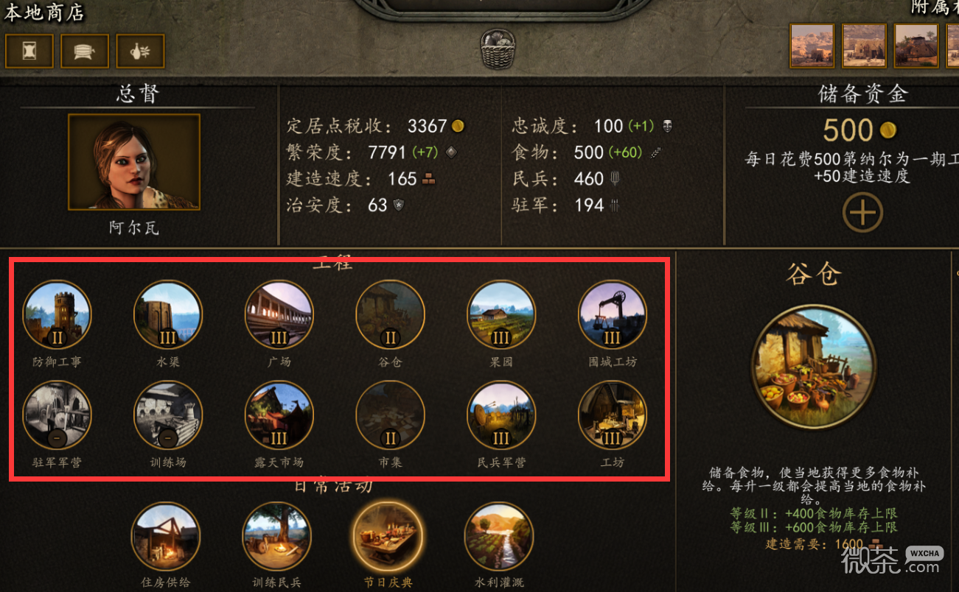Select the 防御工事 fortification project icon
The height and width of the screenshot is (592, 959).
tap(57, 314)
